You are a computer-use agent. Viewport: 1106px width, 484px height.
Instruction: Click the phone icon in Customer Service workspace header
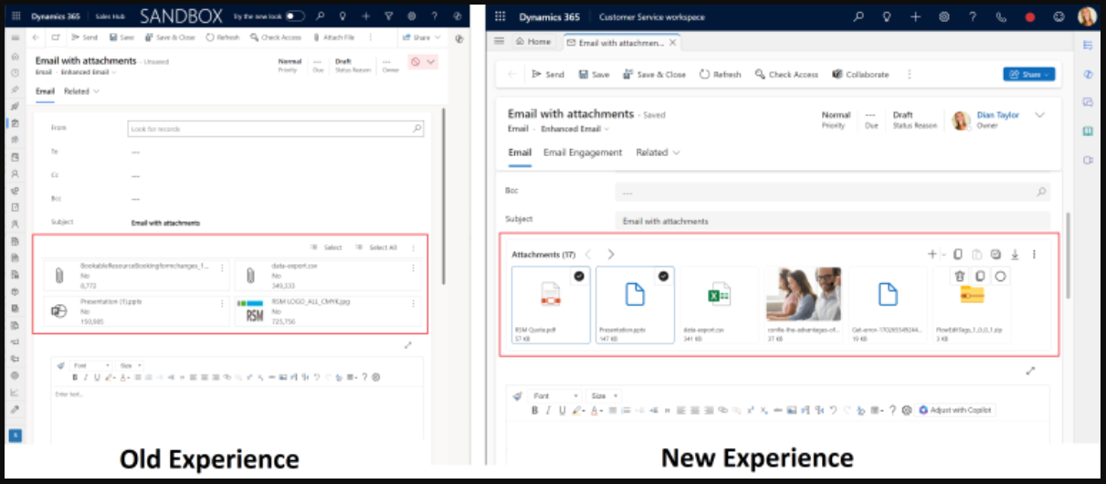tap(1002, 16)
